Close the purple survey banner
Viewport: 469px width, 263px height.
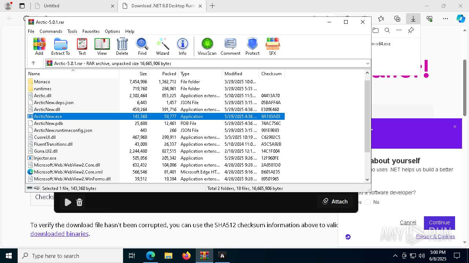click(x=455, y=127)
